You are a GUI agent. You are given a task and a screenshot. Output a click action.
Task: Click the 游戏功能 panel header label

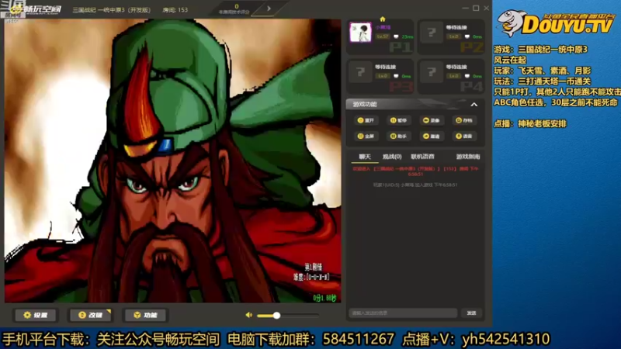(365, 105)
